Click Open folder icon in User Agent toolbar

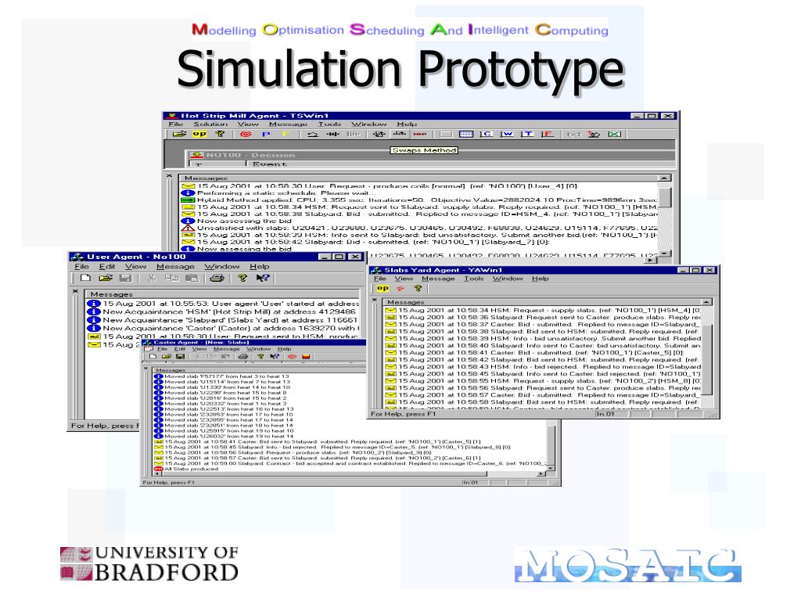tap(106, 278)
